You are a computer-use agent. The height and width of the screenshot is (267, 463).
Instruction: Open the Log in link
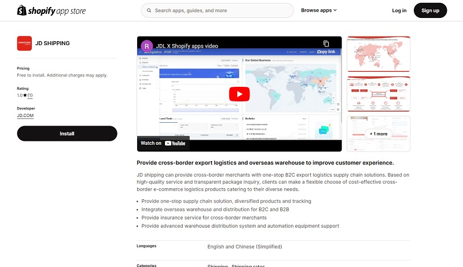coord(399,10)
